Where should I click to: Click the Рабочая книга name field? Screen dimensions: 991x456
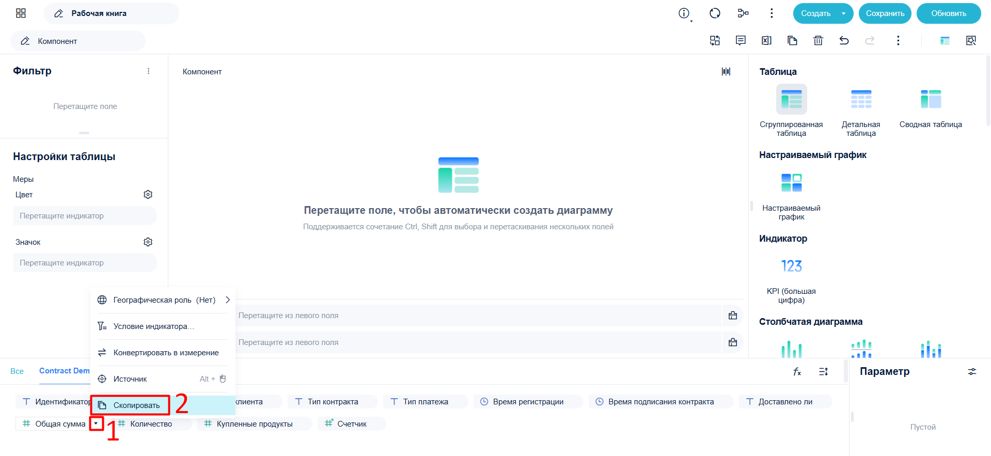click(112, 13)
